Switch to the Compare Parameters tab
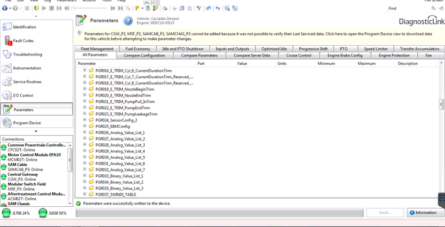Screen dimensions: 445x227 tap(199, 55)
